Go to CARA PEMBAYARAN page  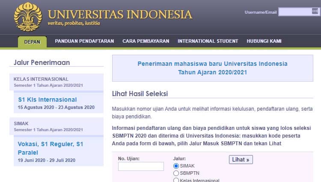[x=146, y=41]
